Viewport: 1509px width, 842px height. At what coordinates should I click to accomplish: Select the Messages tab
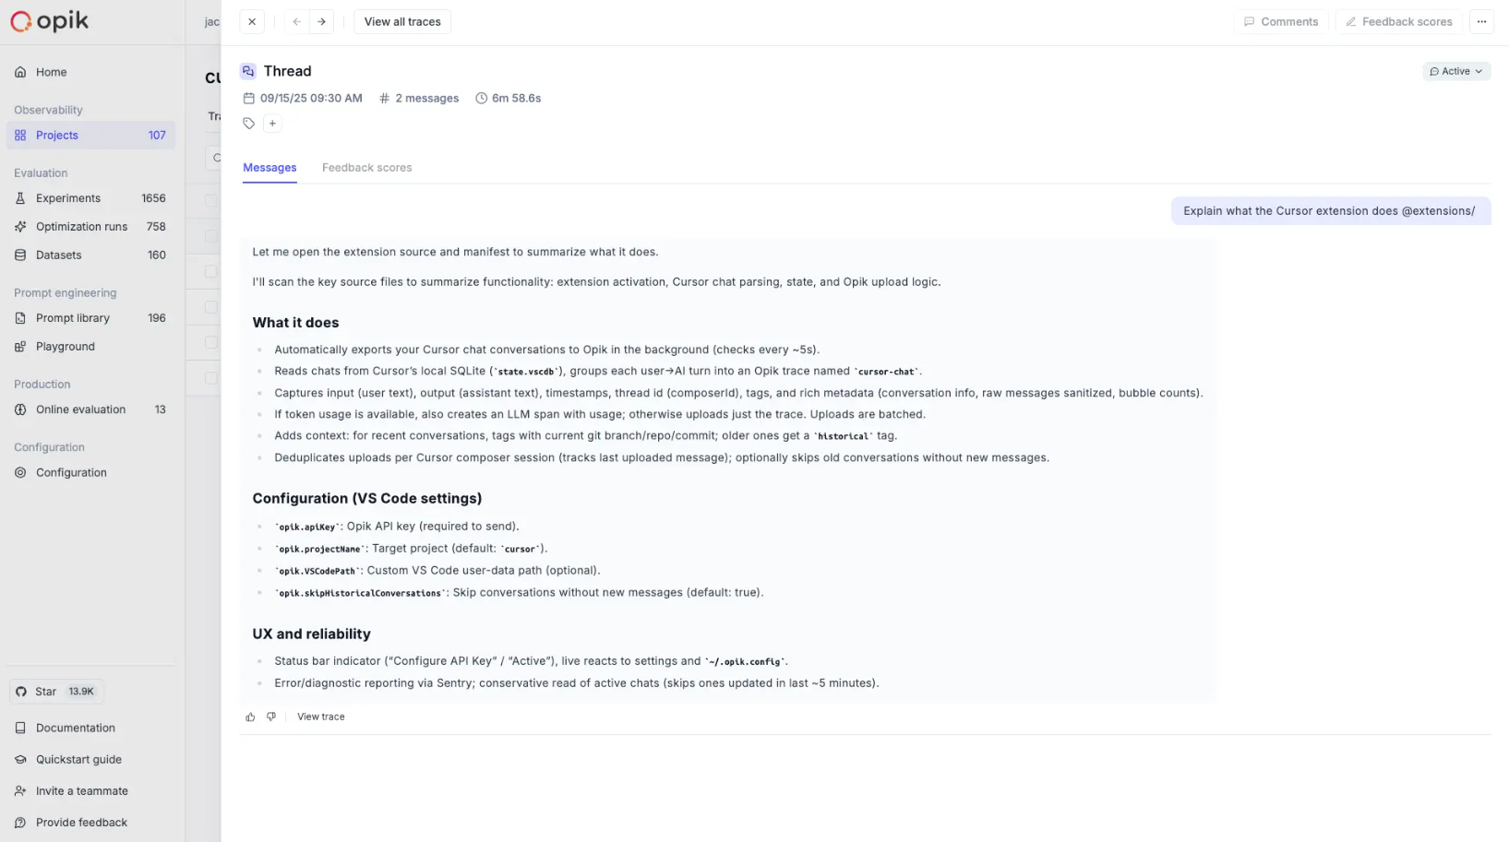pyautogui.click(x=269, y=168)
